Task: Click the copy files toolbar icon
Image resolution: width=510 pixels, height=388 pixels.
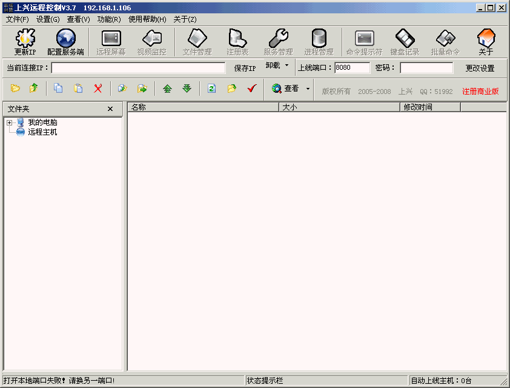Action: [58, 89]
